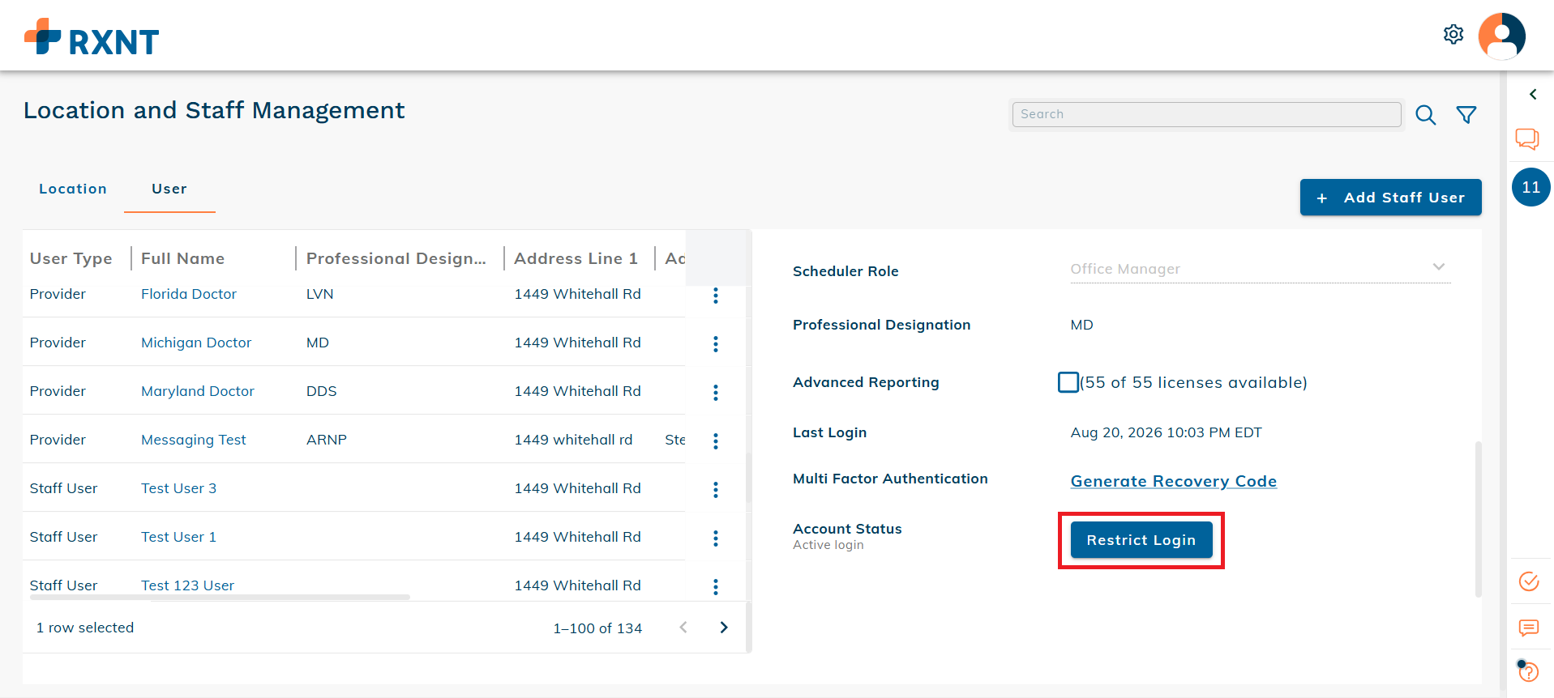Click the '1 row selected' status text

point(85,628)
